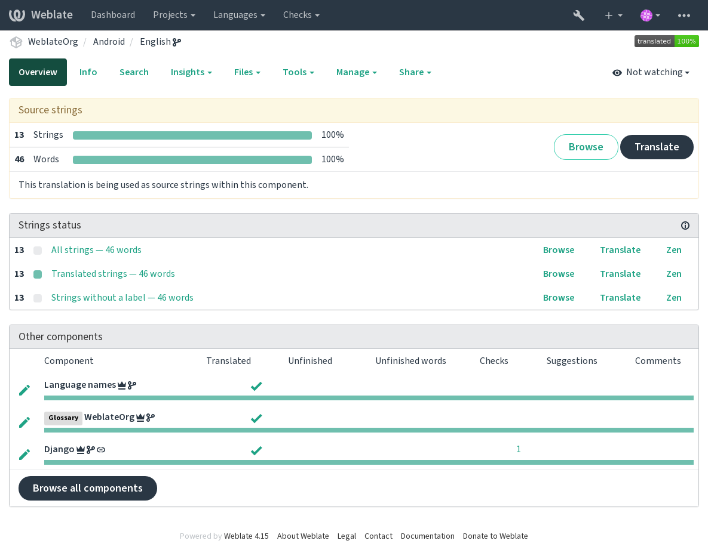The image size is (708, 559).
Task: Click the pencil icon for Language names
Action: point(25,390)
